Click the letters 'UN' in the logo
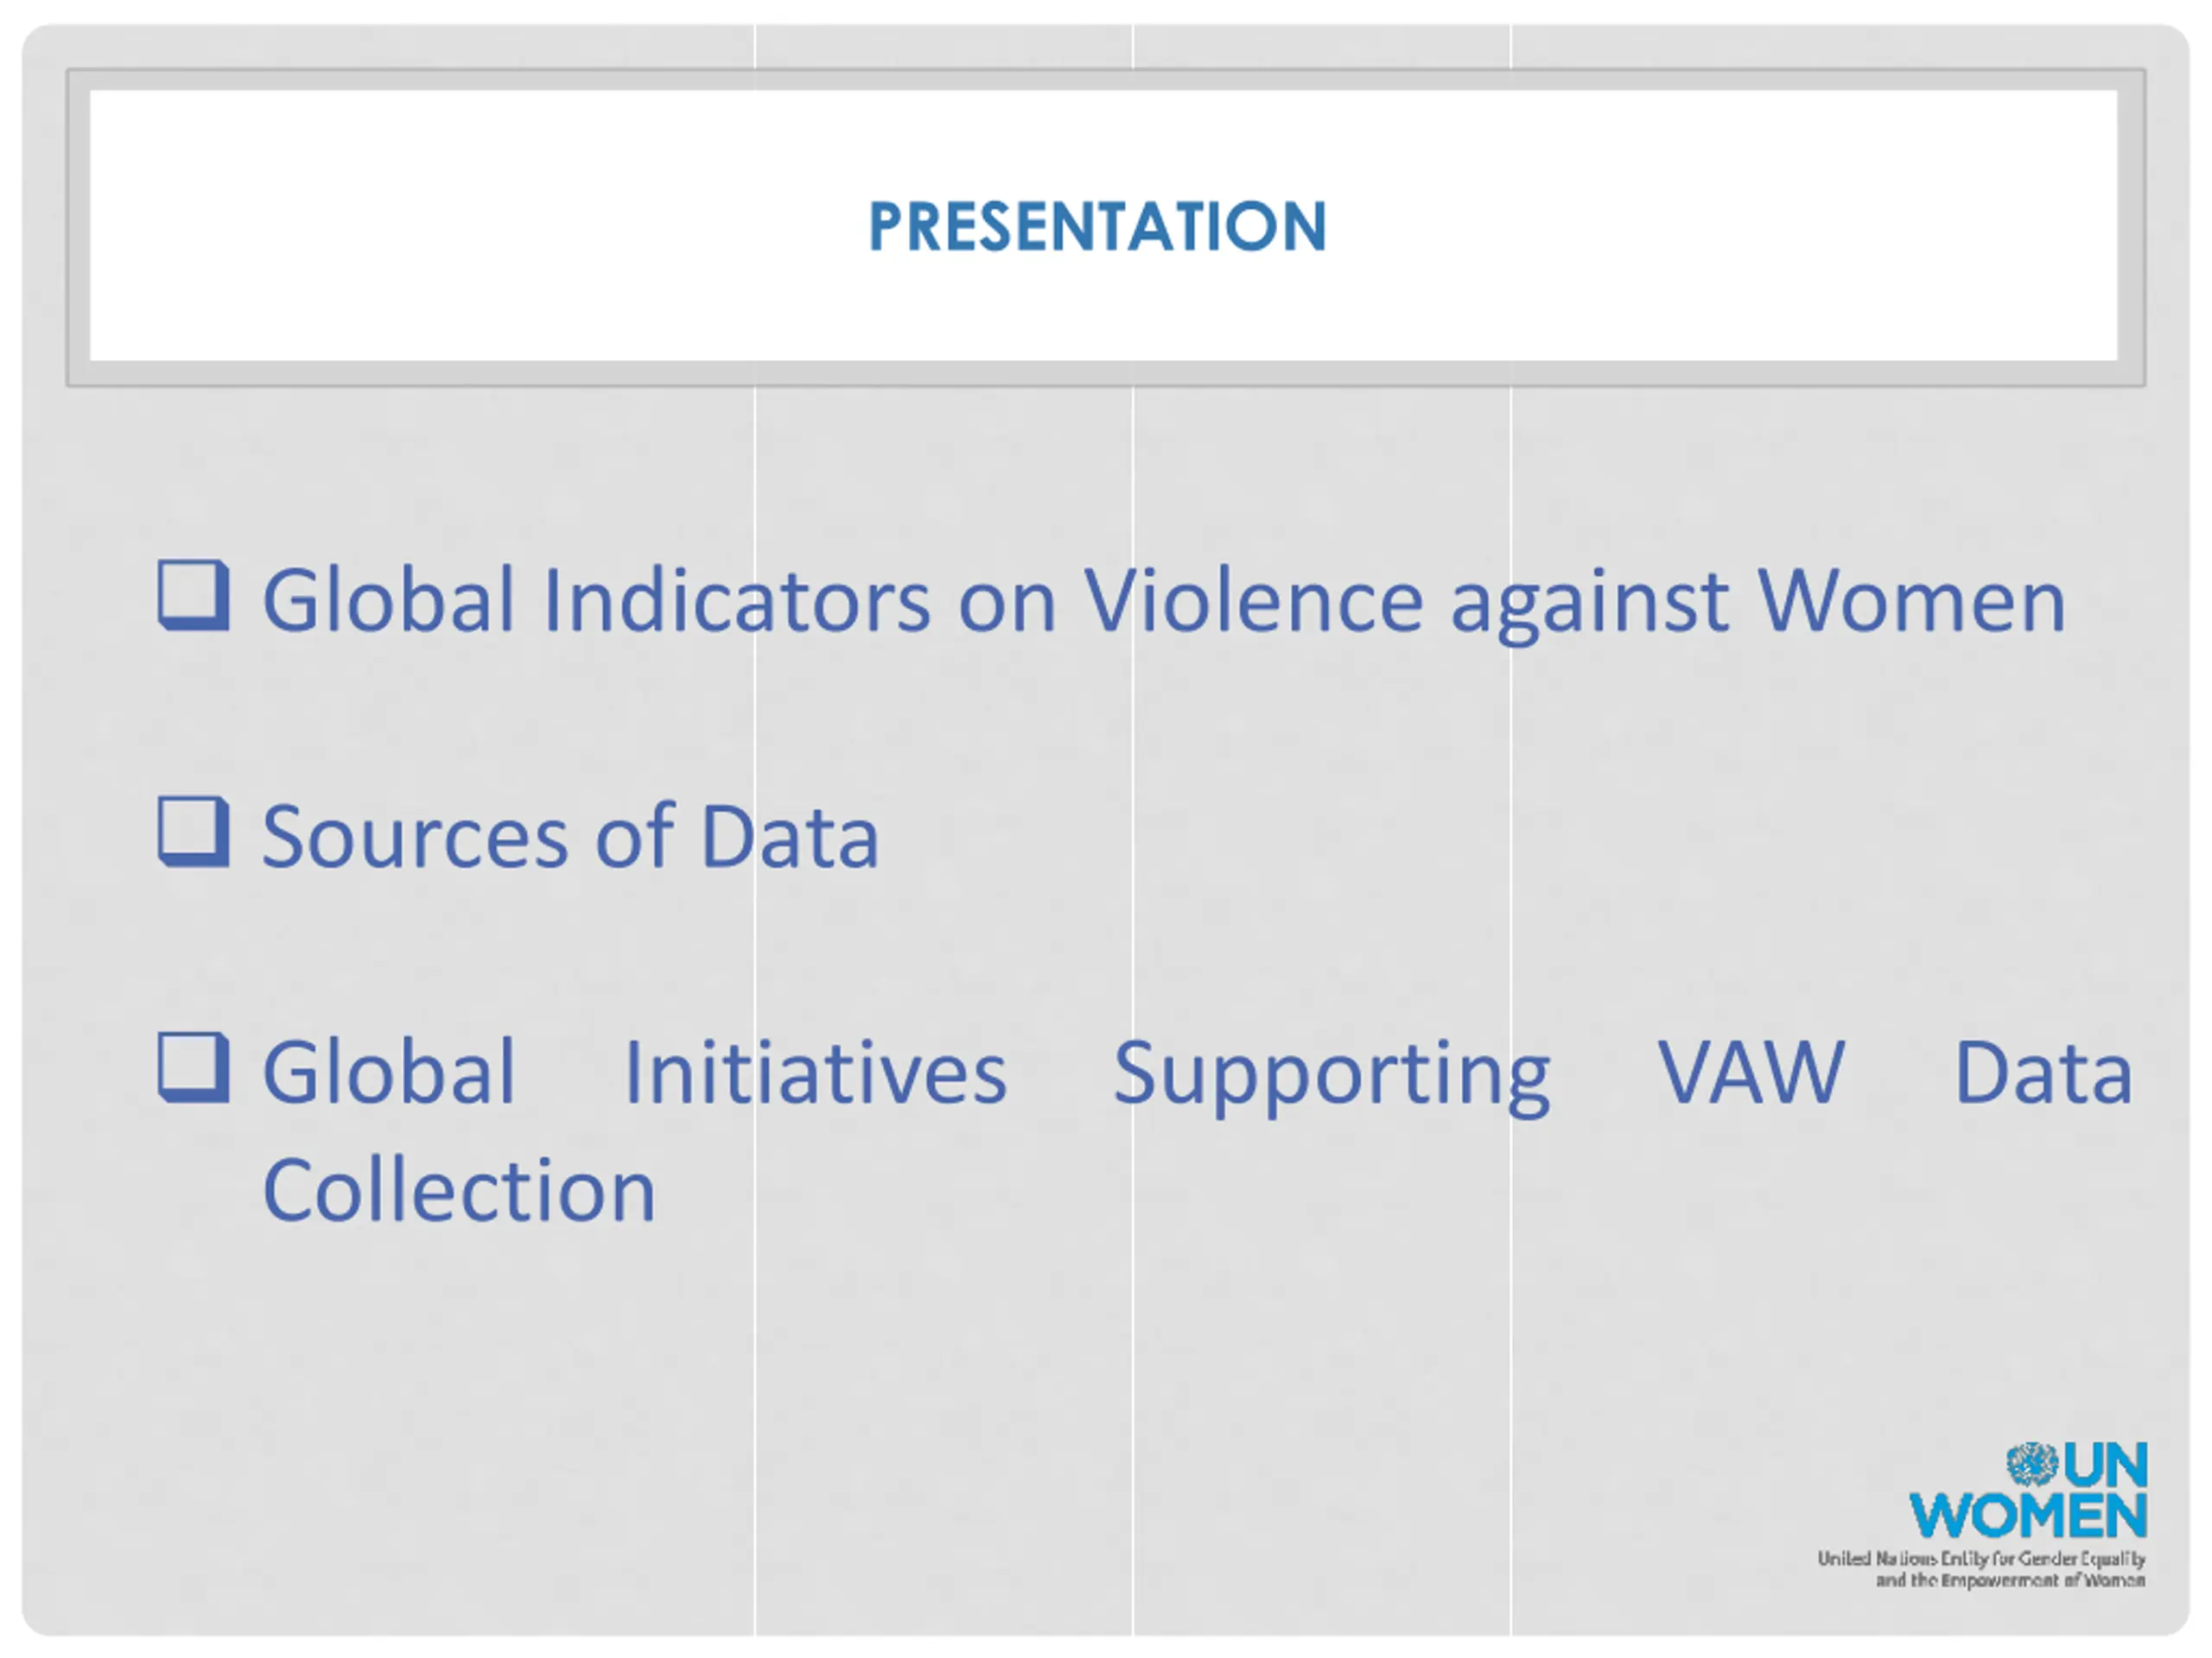The height and width of the screenshot is (1658, 2212). [2105, 1465]
